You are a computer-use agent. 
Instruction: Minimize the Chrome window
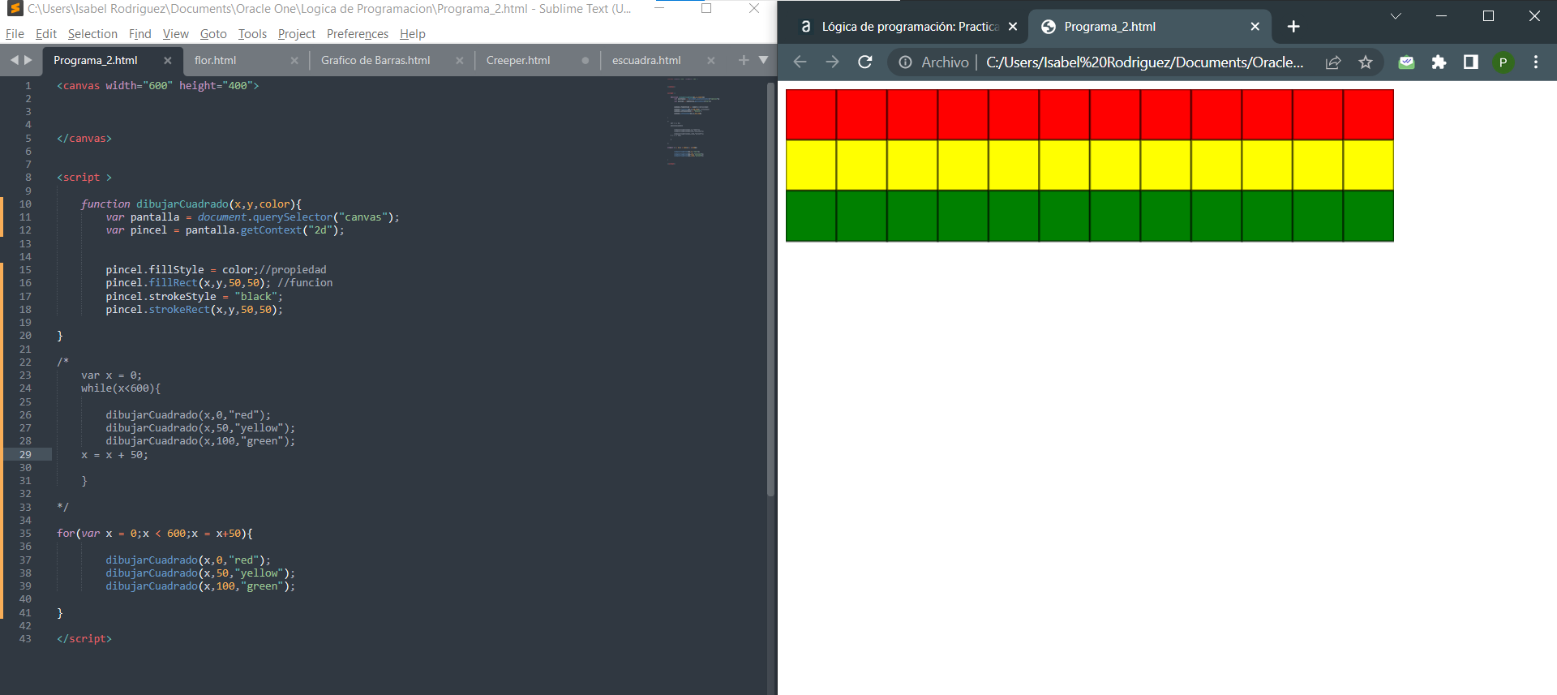[1441, 16]
